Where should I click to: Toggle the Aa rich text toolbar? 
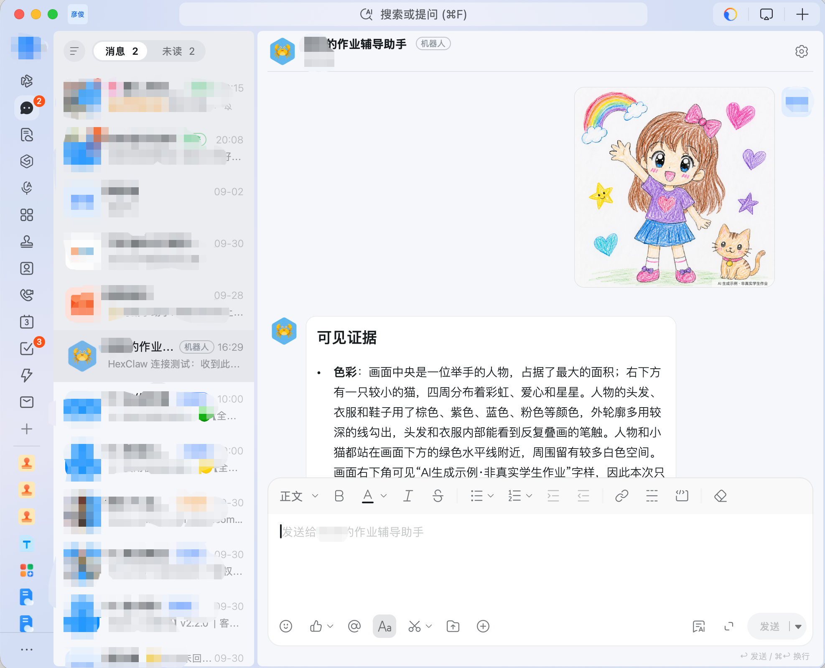tap(384, 626)
